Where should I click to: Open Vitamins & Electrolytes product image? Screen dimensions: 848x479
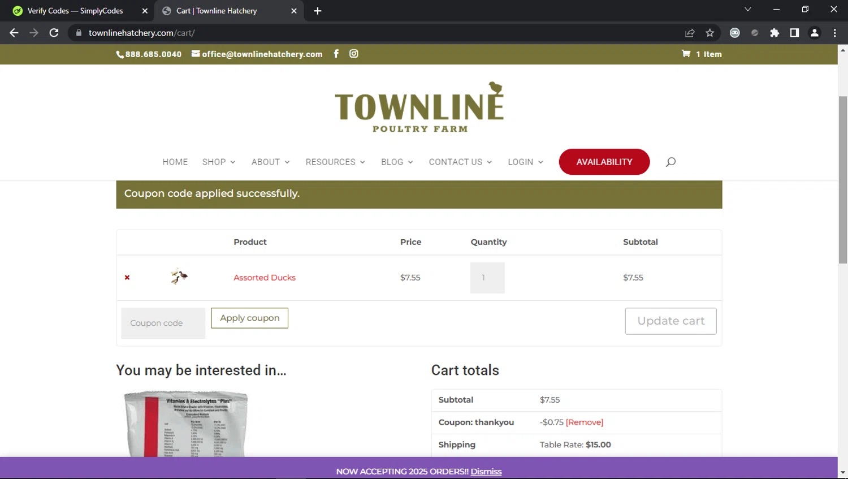(x=186, y=423)
